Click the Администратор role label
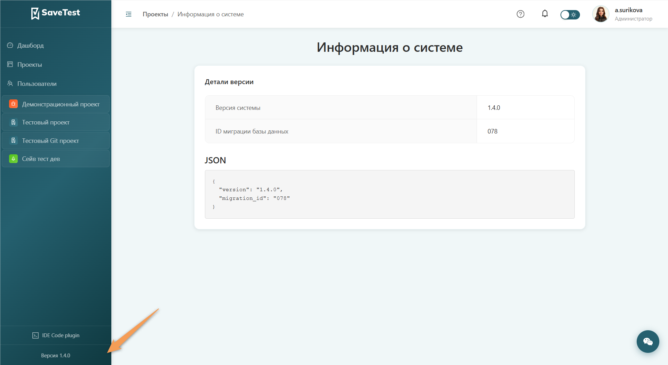The width and height of the screenshot is (668, 365). [x=633, y=19]
